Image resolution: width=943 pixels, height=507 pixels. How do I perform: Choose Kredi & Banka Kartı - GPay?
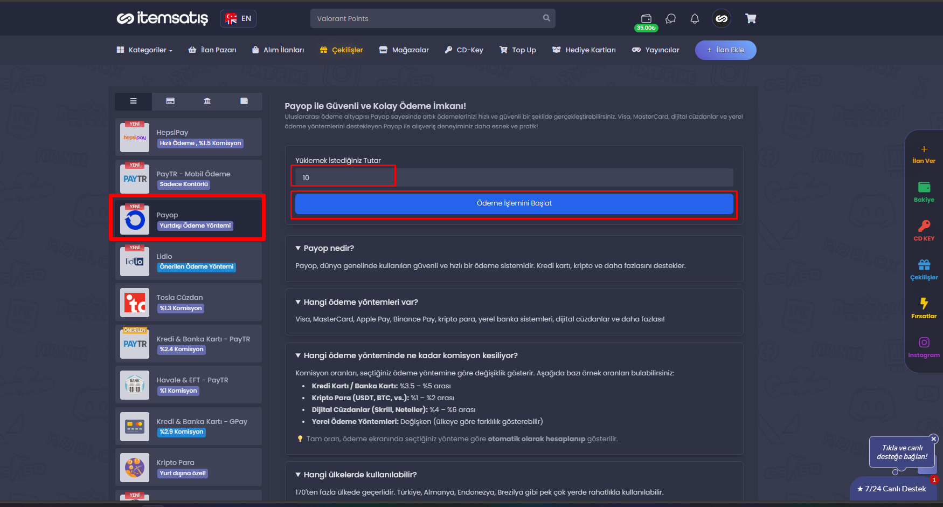(x=189, y=426)
